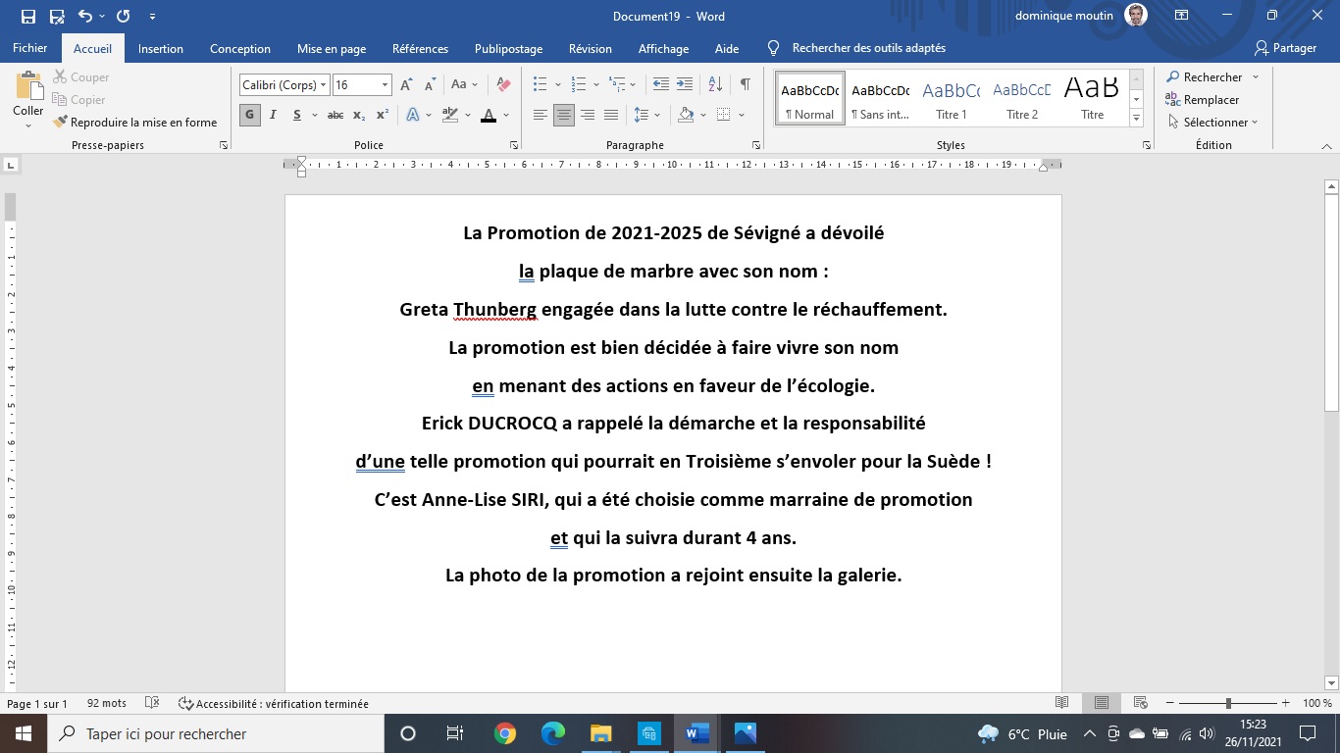Click the Partager button

1286,48
